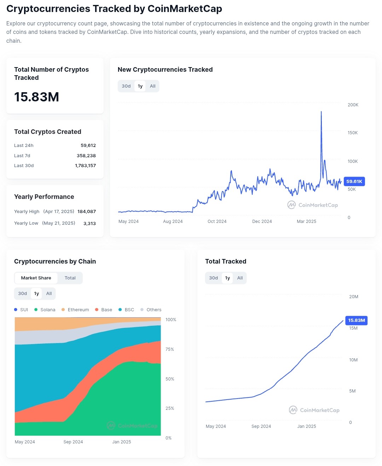Select All range in Total Tracked
This screenshot has height=466, width=382.
click(x=240, y=278)
